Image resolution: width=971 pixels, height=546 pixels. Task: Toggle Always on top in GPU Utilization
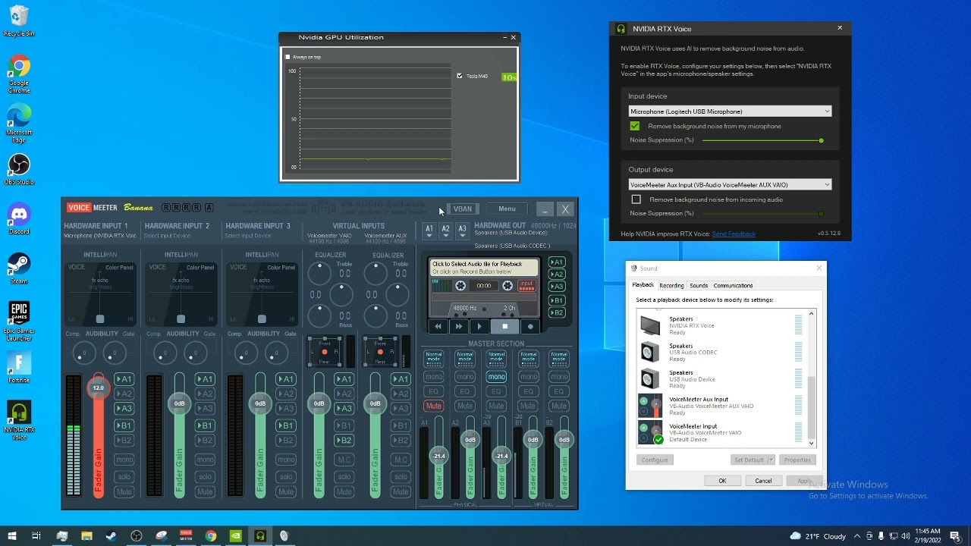tap(288, 57)
